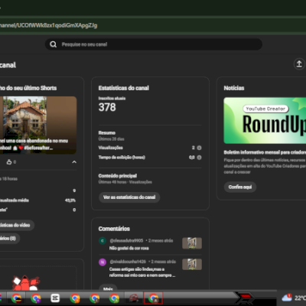Click 'Ver as estatísticas do canal' button

click(x=129, y=197)
